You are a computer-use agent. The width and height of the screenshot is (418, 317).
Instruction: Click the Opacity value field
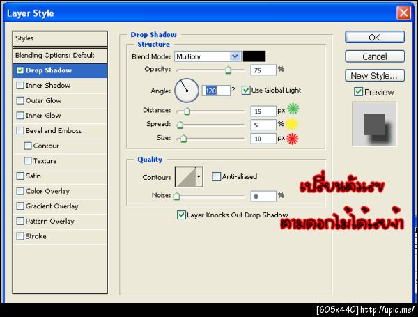point(263,70)
